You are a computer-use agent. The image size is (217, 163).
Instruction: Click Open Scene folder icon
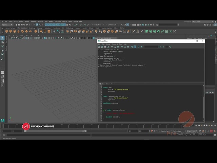coord(19,25)
